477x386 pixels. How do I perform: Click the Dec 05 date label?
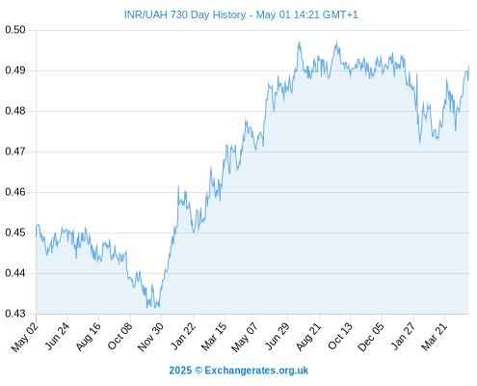click(x=371, y=337)
